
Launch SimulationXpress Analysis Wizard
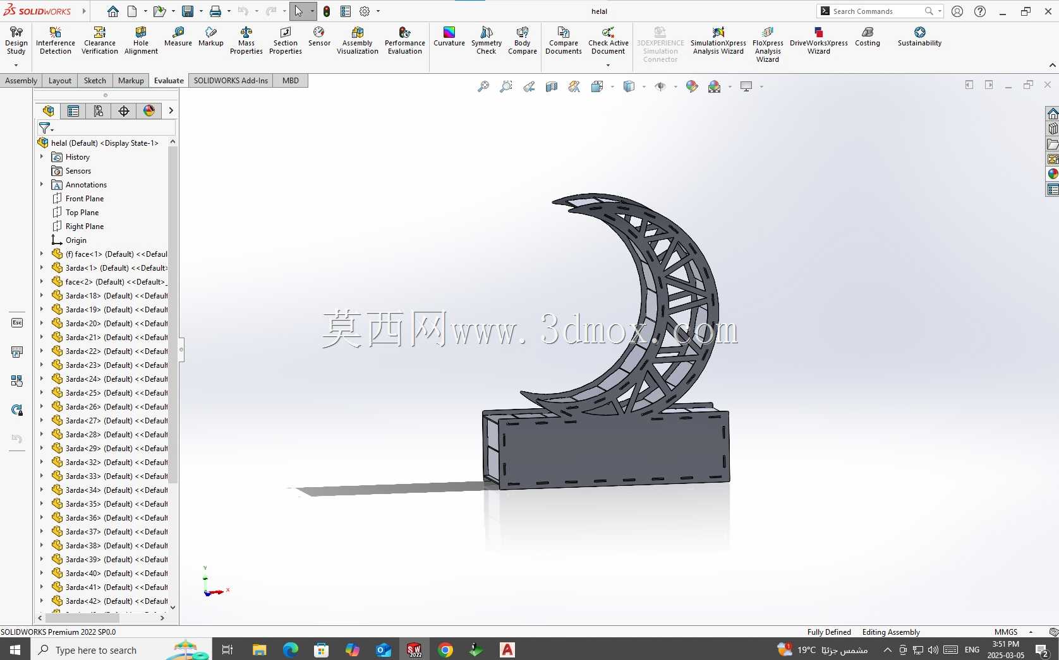click(718, 40)
